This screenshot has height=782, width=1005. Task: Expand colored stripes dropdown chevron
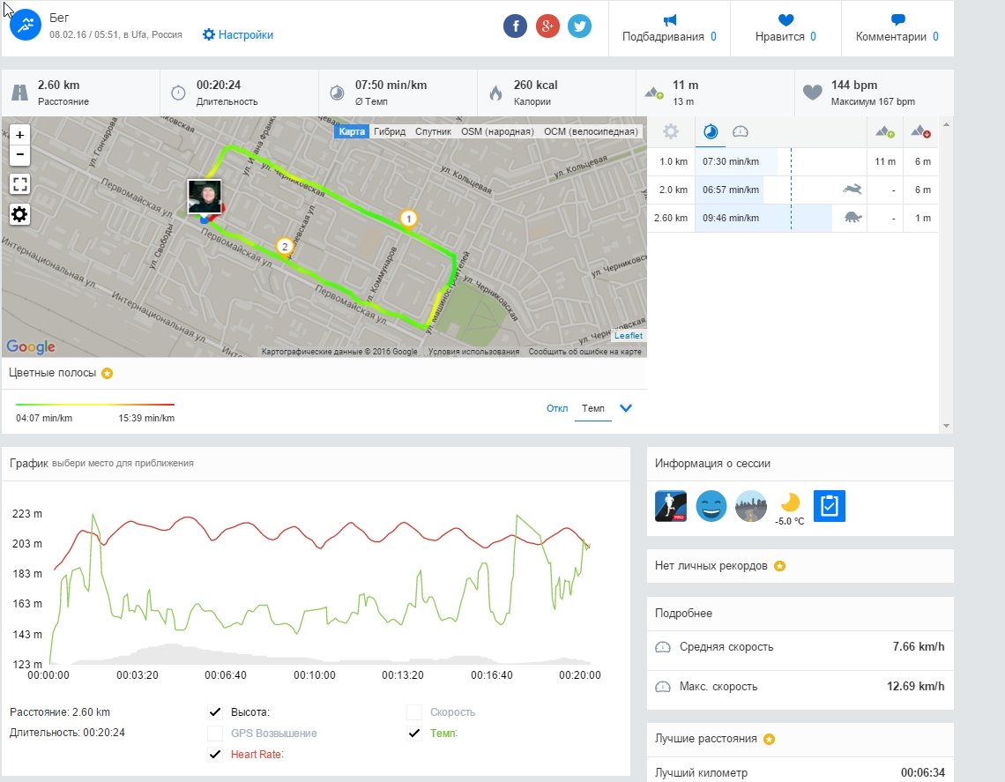[626, 408]
